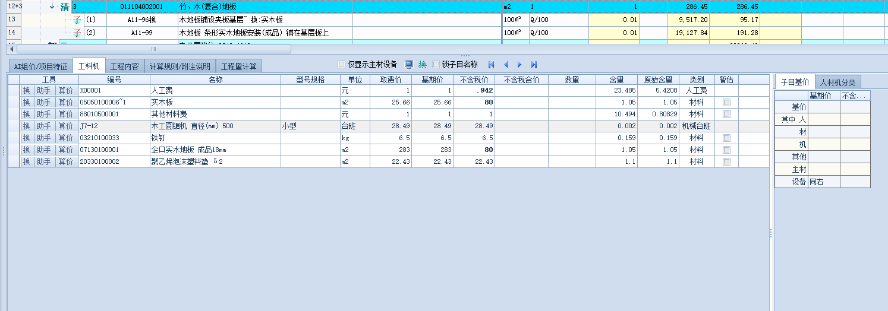Jump to last record navigation arrow

point(534,65)
